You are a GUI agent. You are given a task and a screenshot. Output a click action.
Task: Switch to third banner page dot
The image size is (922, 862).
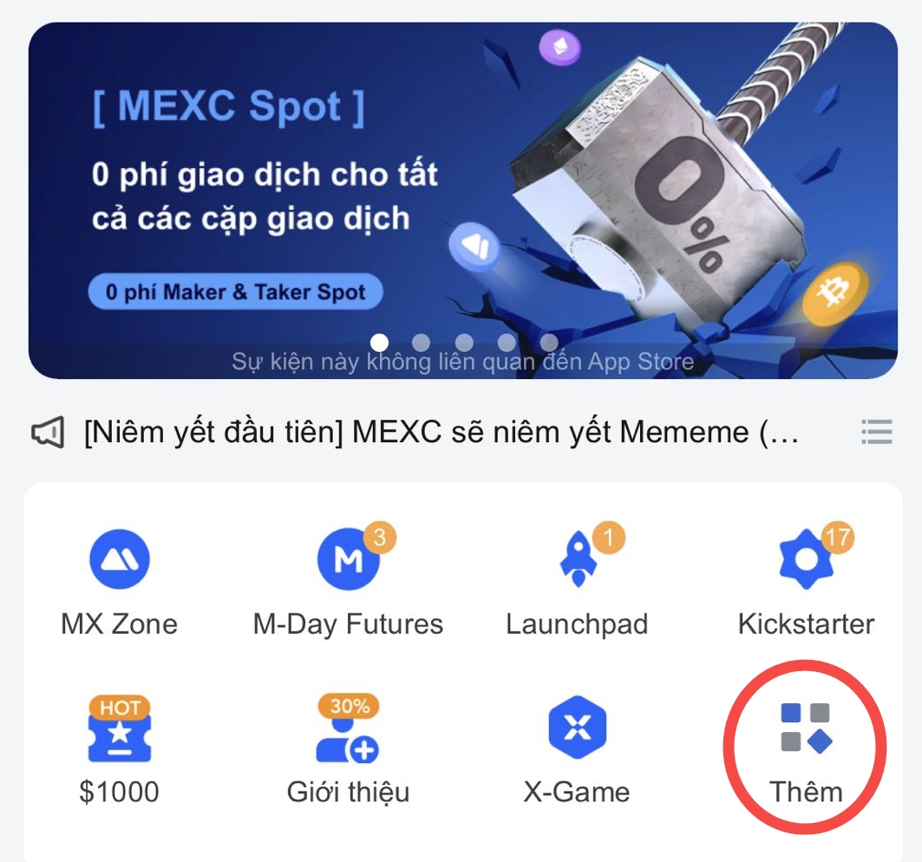[x=464, y=342]
